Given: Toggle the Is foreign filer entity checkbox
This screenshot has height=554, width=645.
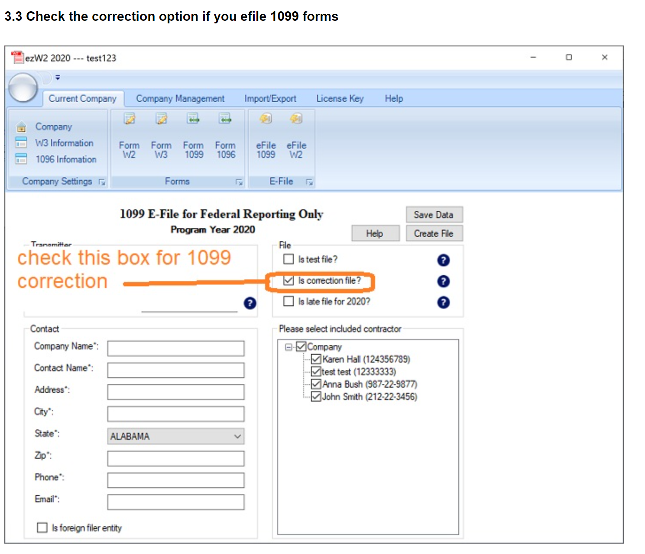Looking at the screenshot, I should [42, 528].
